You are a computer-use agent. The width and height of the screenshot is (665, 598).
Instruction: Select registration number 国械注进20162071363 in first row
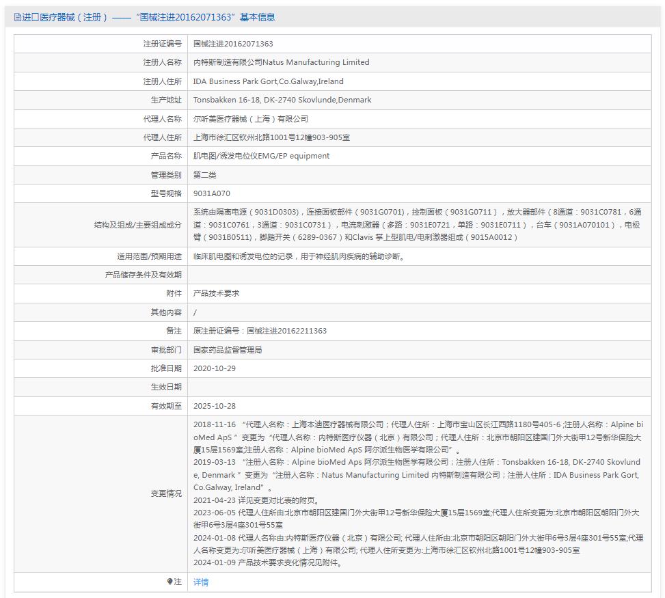[233, 44]
